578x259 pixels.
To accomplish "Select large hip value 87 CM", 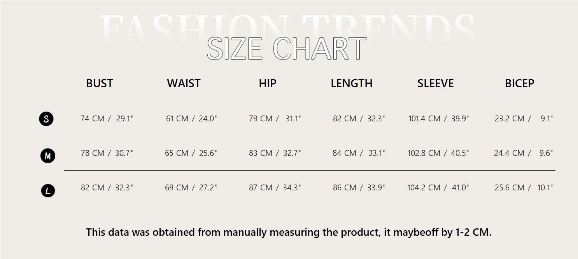I will click(x=261, y=188).
